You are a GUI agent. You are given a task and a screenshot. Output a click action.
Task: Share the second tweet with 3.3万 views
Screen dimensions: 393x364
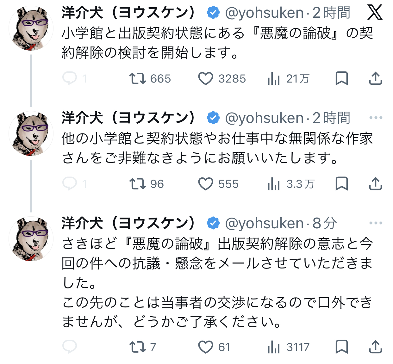click(x=376, y=184)
